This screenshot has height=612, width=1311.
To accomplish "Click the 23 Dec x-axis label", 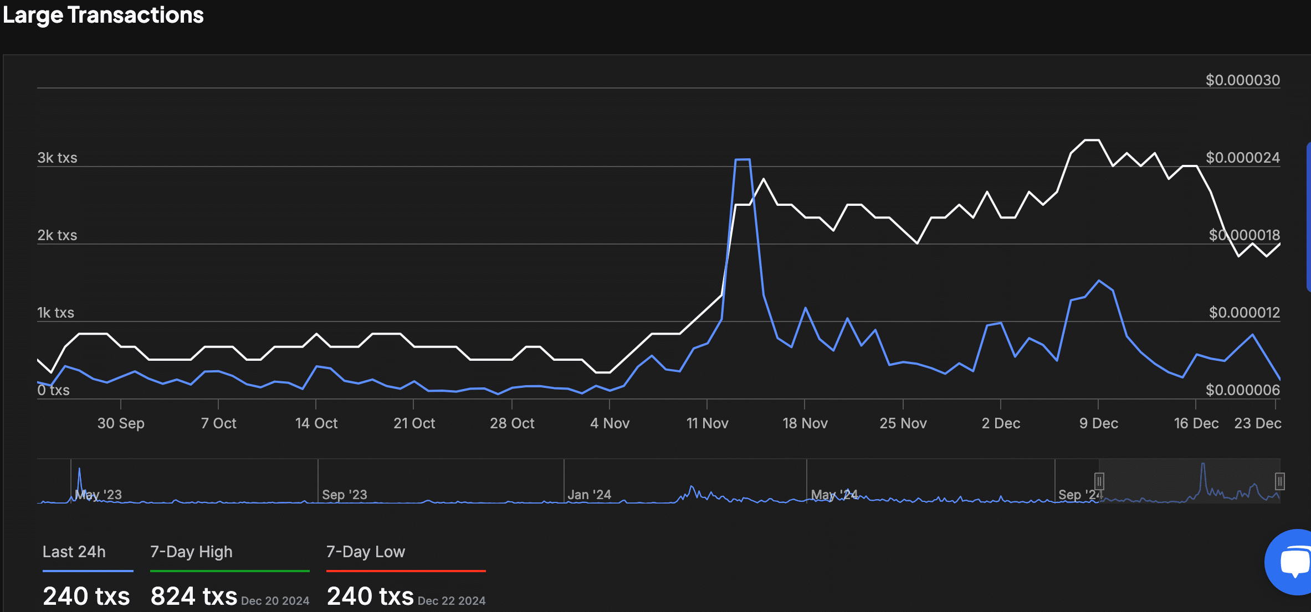I will [1258, 423].
